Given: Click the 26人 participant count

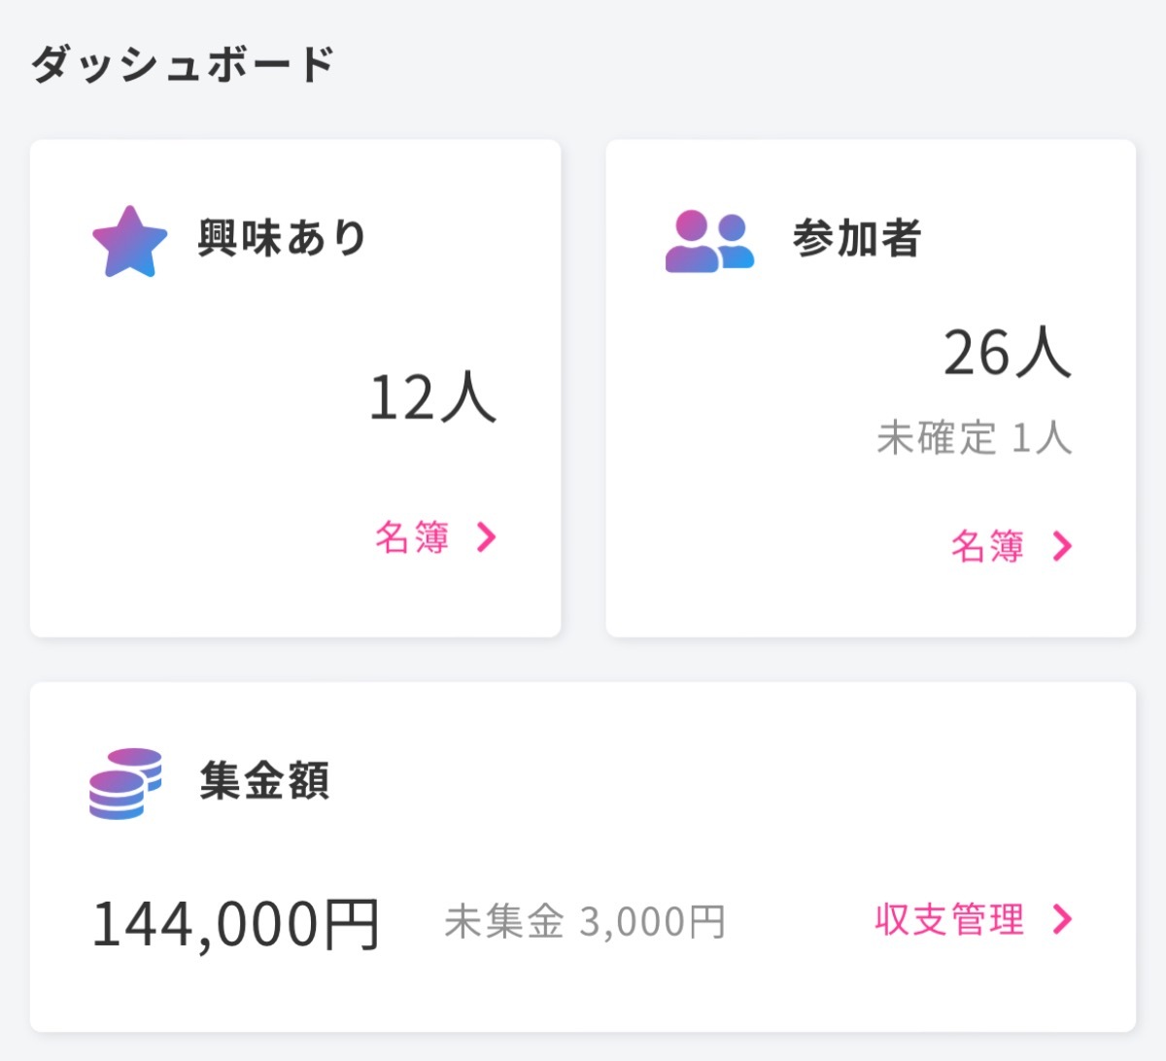Looking at the screenshot, I should [x=1008, y=353].
